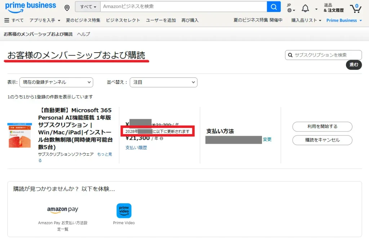Click the blue search magnifier button
The width and height of the screenshot is (369, 246).
274,6
